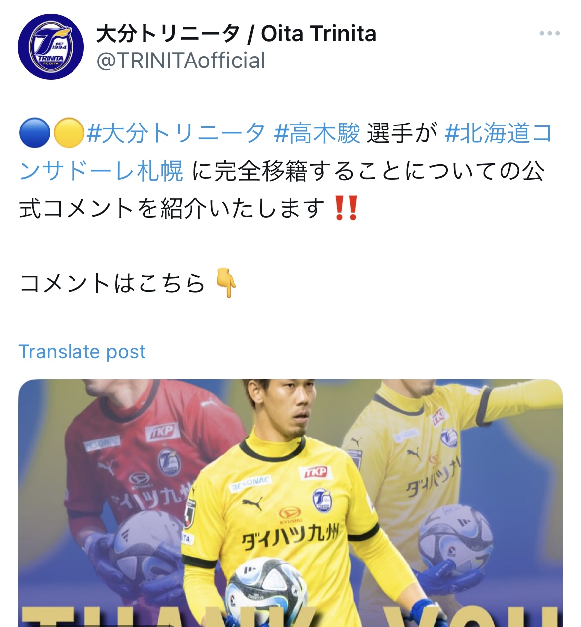Click the blue circle emoji
Screen dimensions: 581x627
[x=35, y=133]
